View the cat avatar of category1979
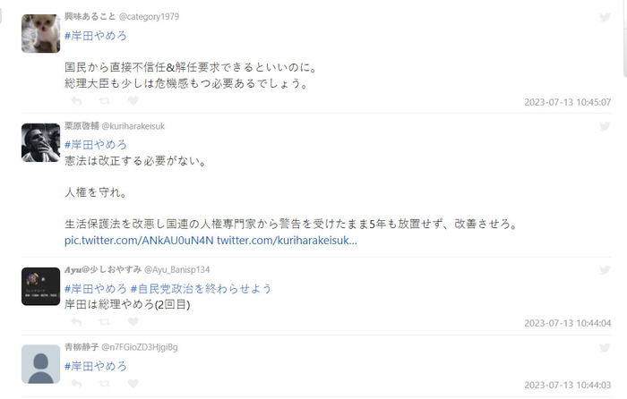This screenshot has width=627, height=399. (x=41, y=34)
